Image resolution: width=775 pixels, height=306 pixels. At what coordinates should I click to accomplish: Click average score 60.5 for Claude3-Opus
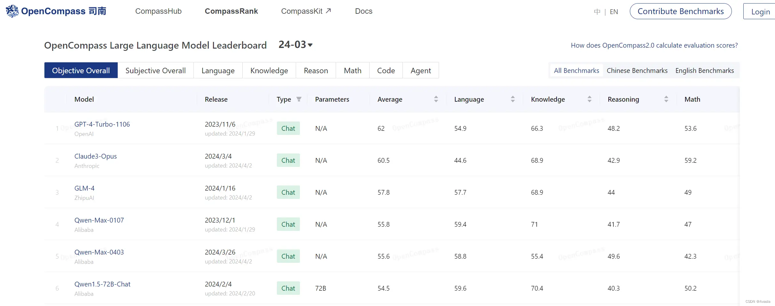point(383,160)
